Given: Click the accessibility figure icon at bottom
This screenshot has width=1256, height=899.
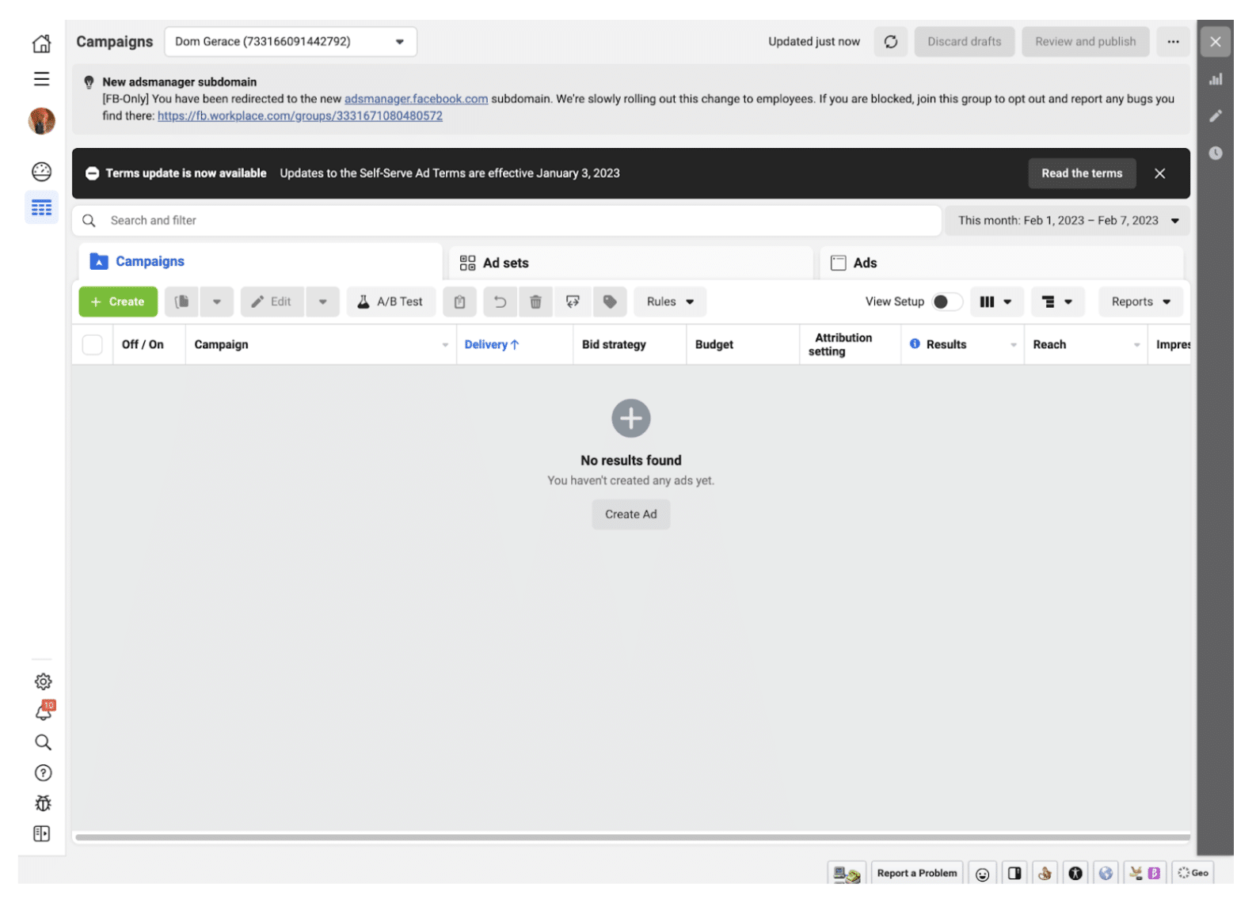Looking at the screenshot, I should click(1075, 874).
